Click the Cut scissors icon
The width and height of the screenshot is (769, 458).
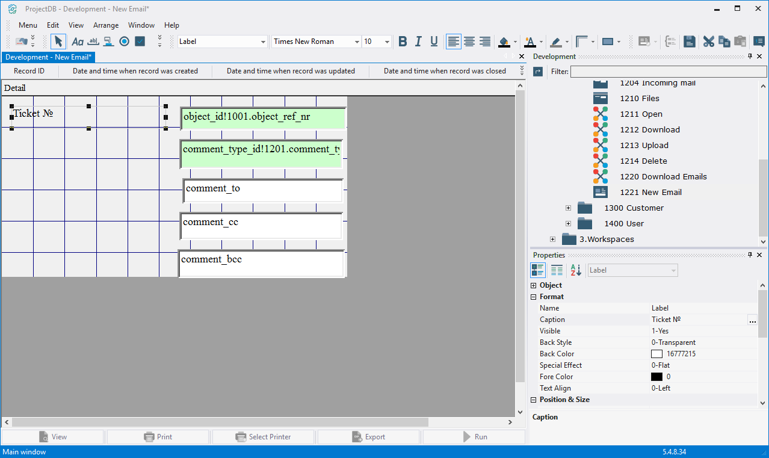click(708, 42)
